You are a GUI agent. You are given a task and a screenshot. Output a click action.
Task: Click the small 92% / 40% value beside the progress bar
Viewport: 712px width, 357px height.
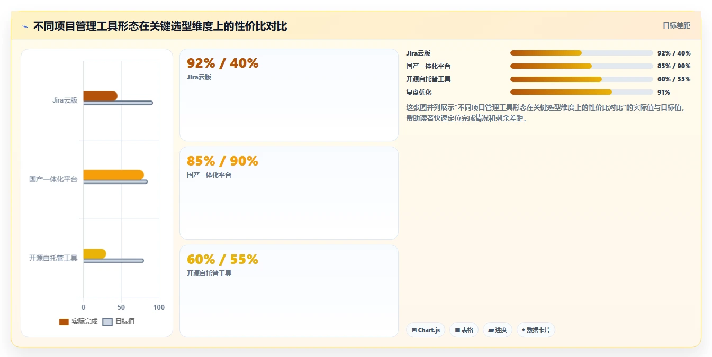tap(674, 53)
